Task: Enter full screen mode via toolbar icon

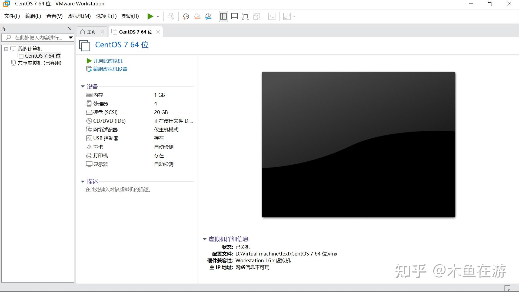Action: click(x=246, y=16)
